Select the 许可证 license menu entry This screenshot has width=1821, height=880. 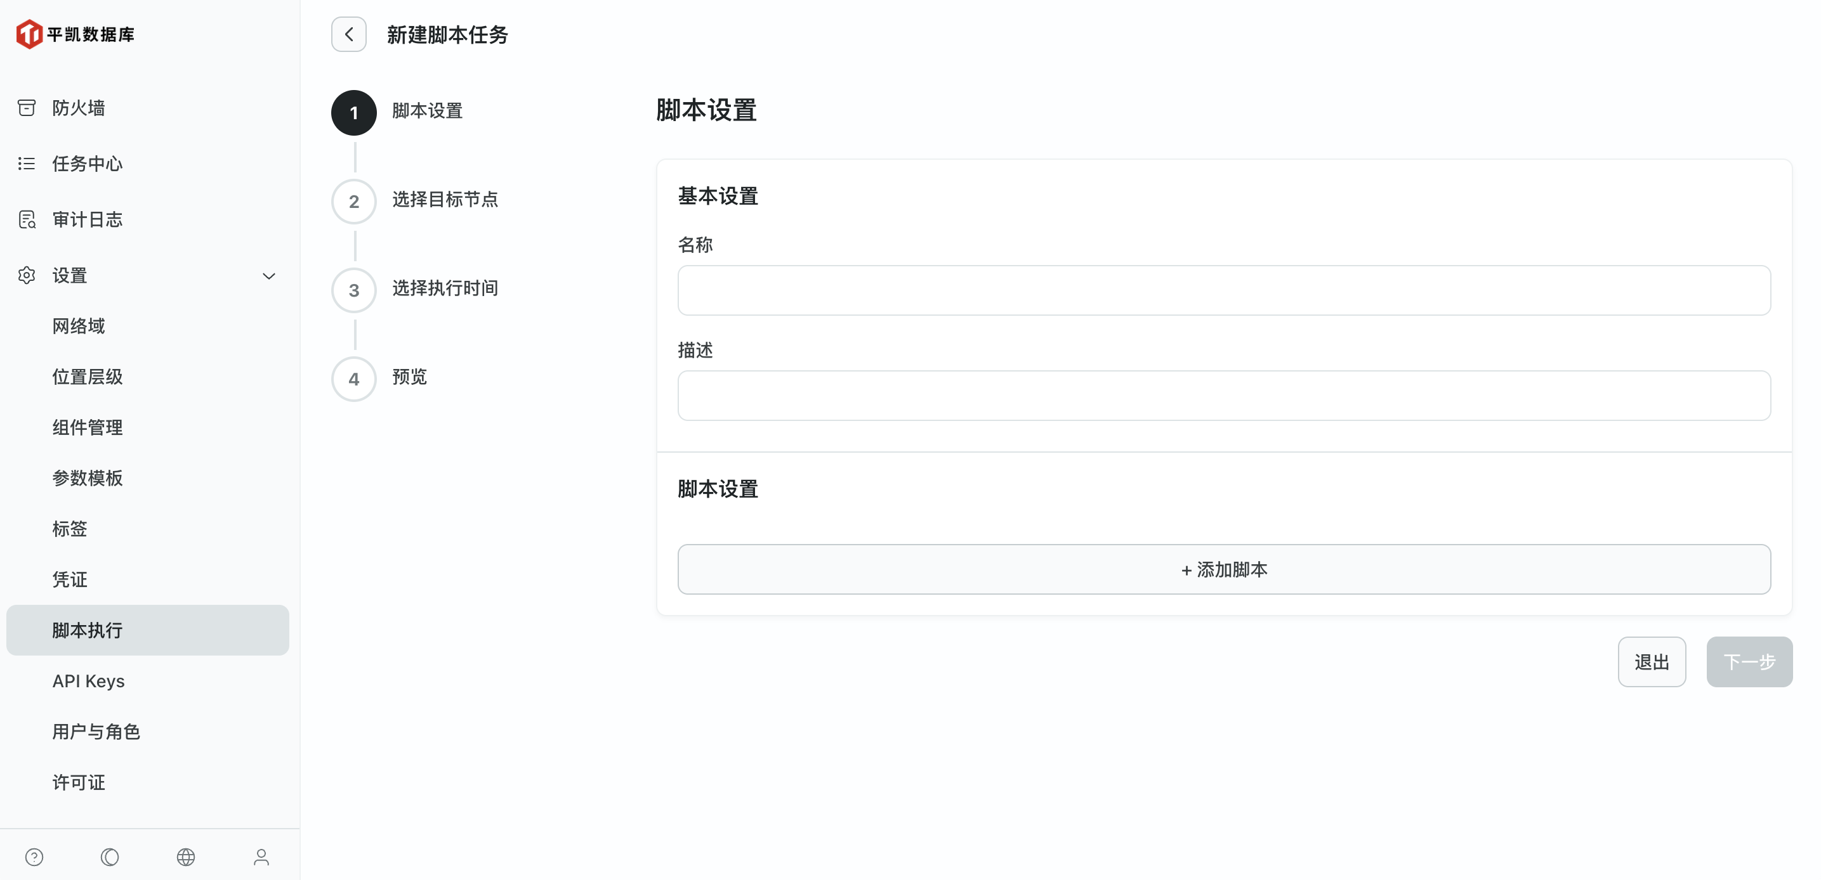pyautogui.click(x=79, y=782)
